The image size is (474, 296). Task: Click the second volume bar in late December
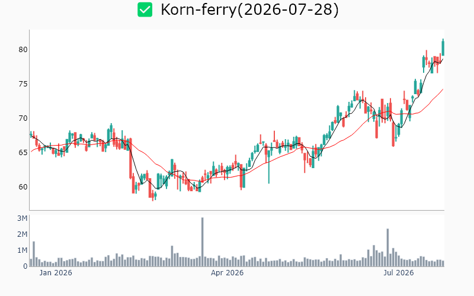click(x=34, y=254)
